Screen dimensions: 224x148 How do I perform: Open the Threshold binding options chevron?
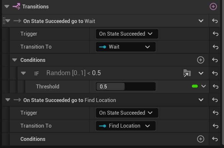(x=204, y=86)
